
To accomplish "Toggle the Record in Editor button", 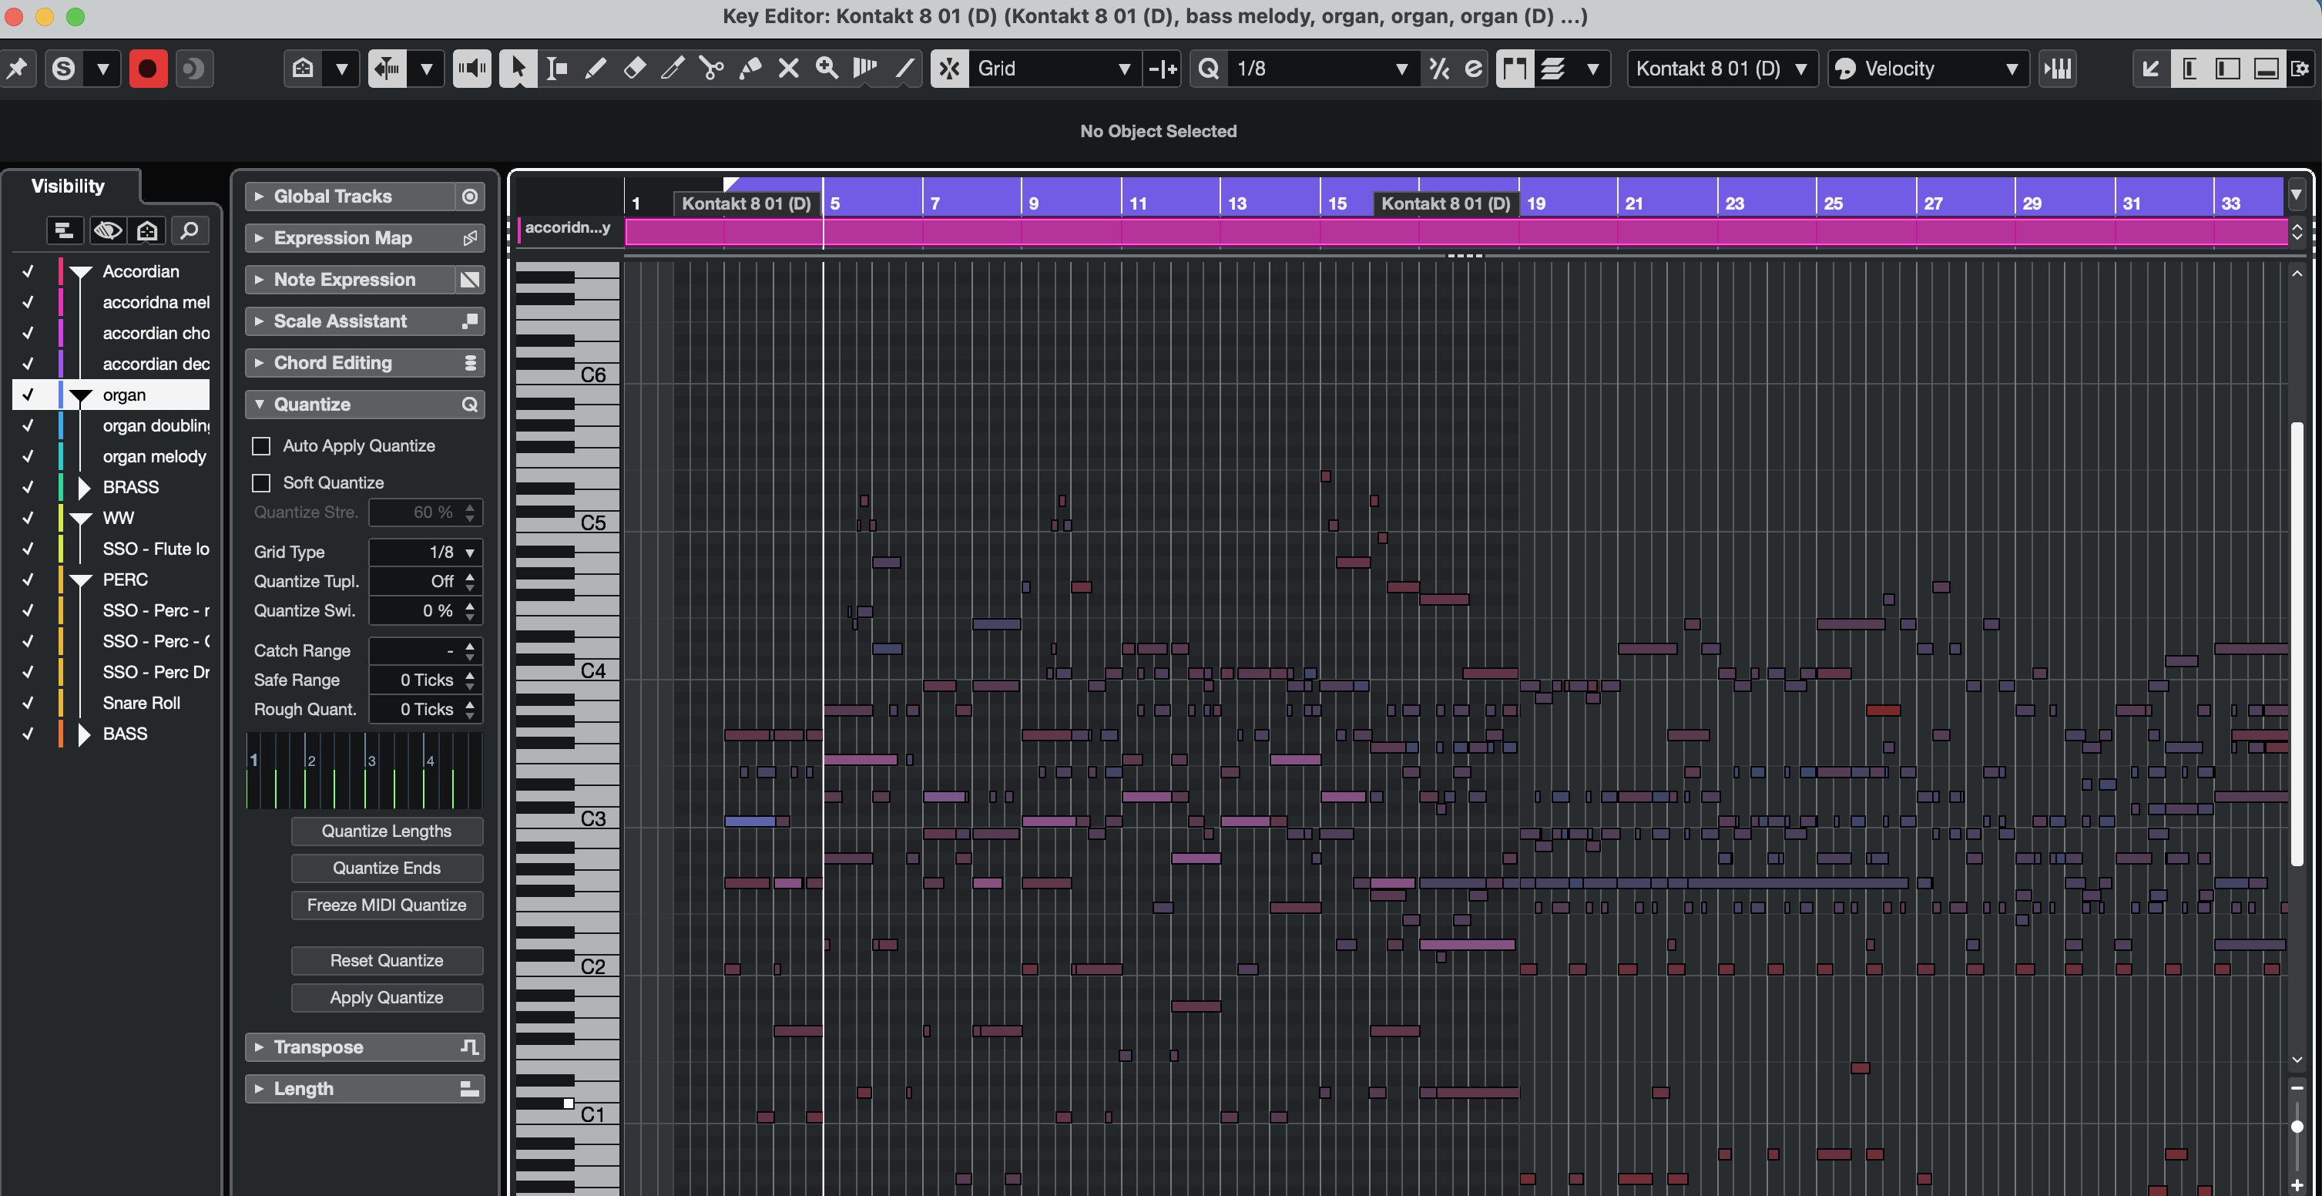I will click(x=148, y=69).
